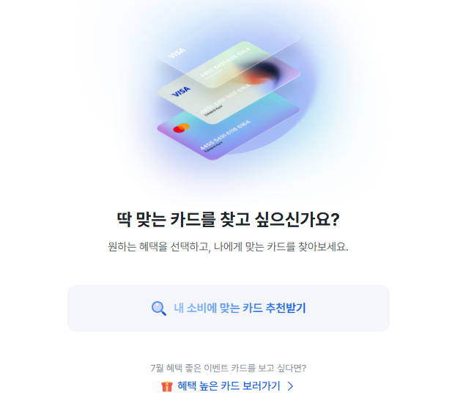Click the blue VISA logo on middle card

click(181, 92)
